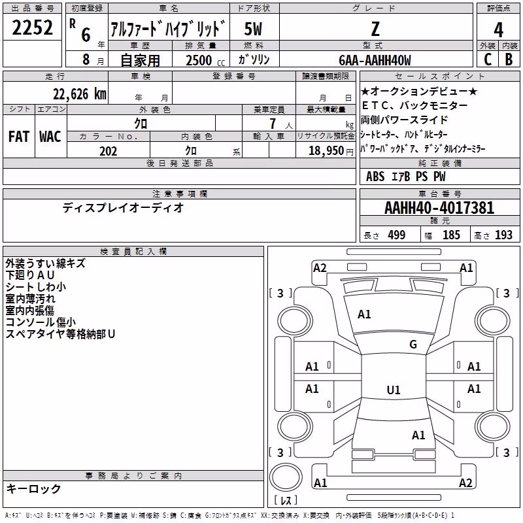
Task: Click the ディスプレイオーディオ note
Action: (x=123, y=208)
